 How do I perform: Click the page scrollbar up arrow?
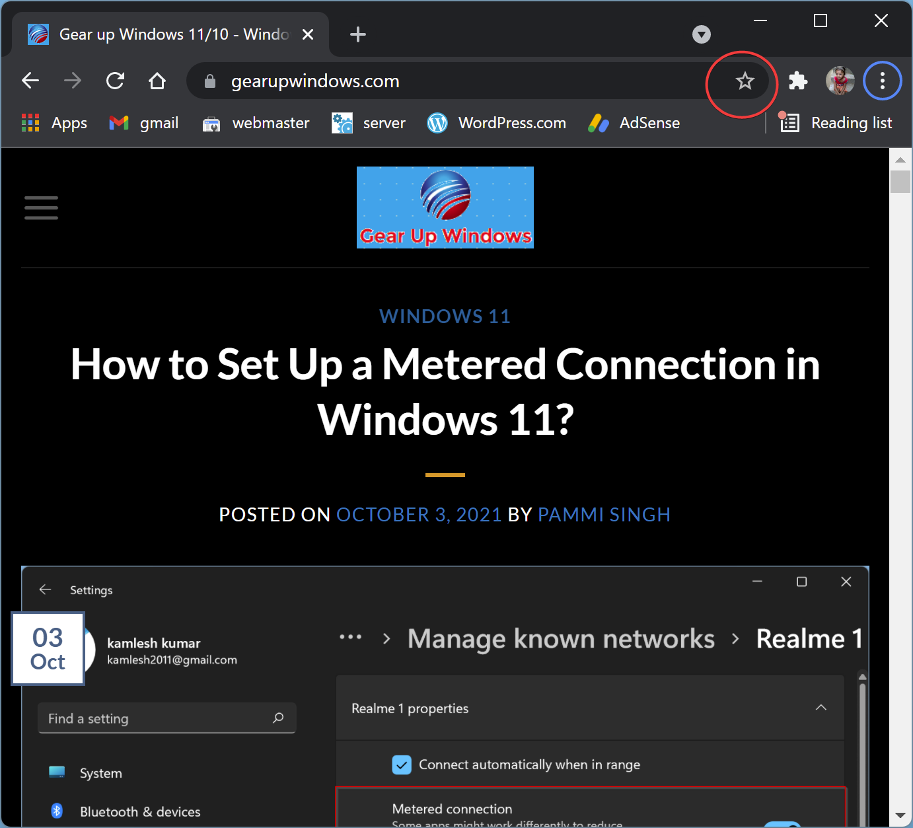[900, 159]
